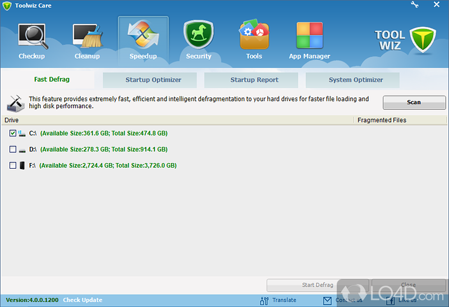Click the Version:4.0.0.1200 status text

pos(32,300)
